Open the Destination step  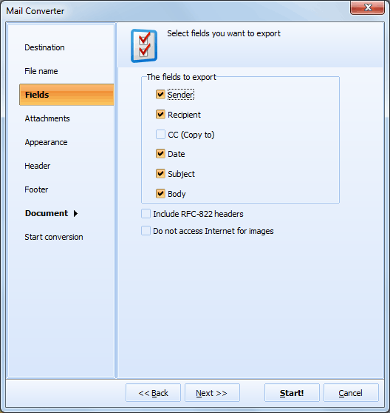[x=44, y=47]
